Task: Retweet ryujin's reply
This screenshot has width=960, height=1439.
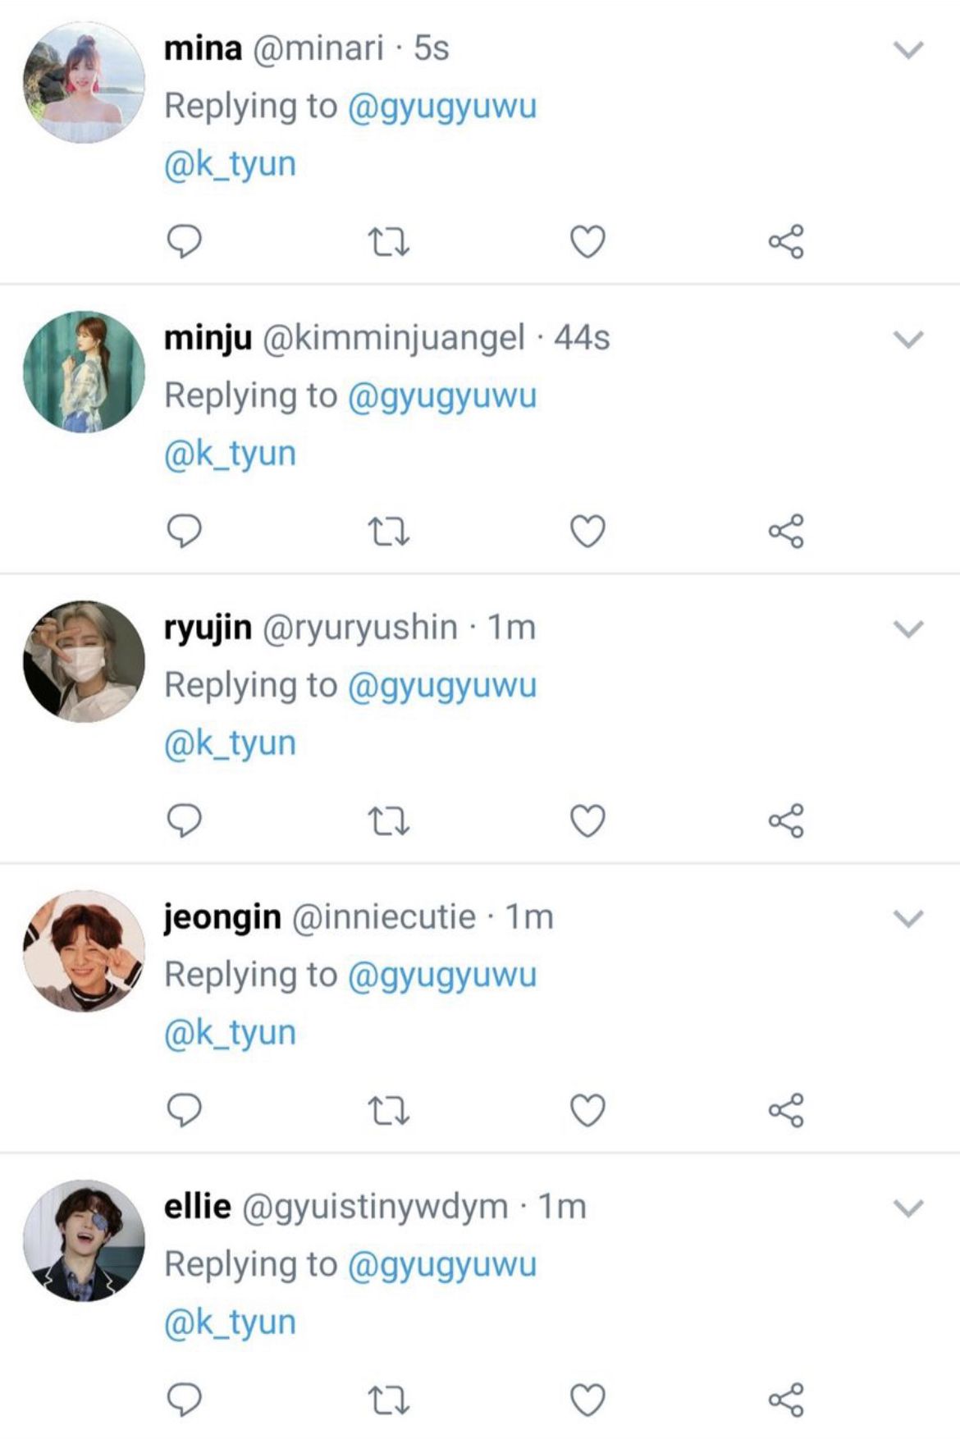Action: (x=388, y=821)
